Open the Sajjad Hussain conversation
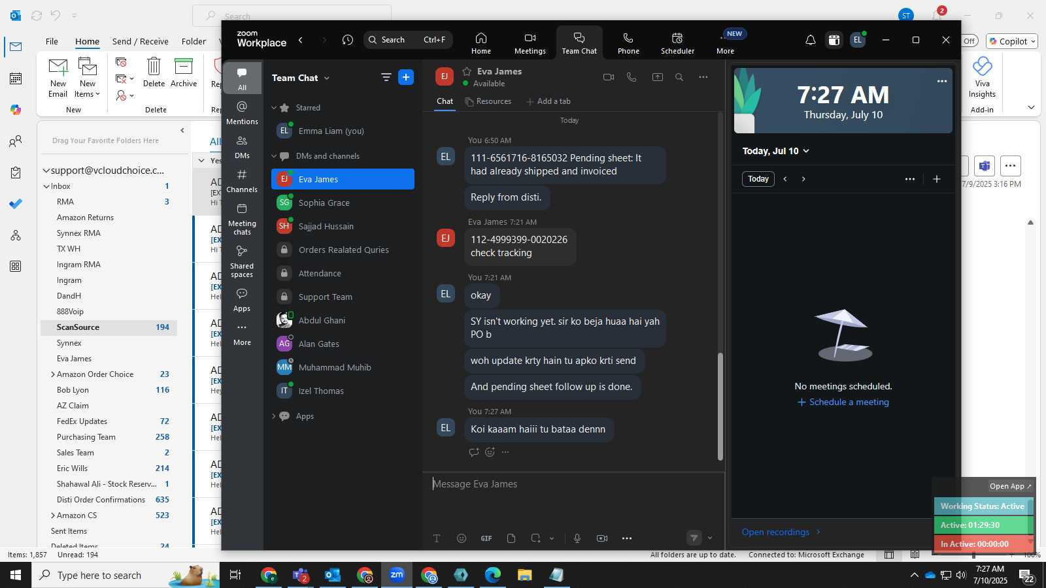 click(343, 226)
